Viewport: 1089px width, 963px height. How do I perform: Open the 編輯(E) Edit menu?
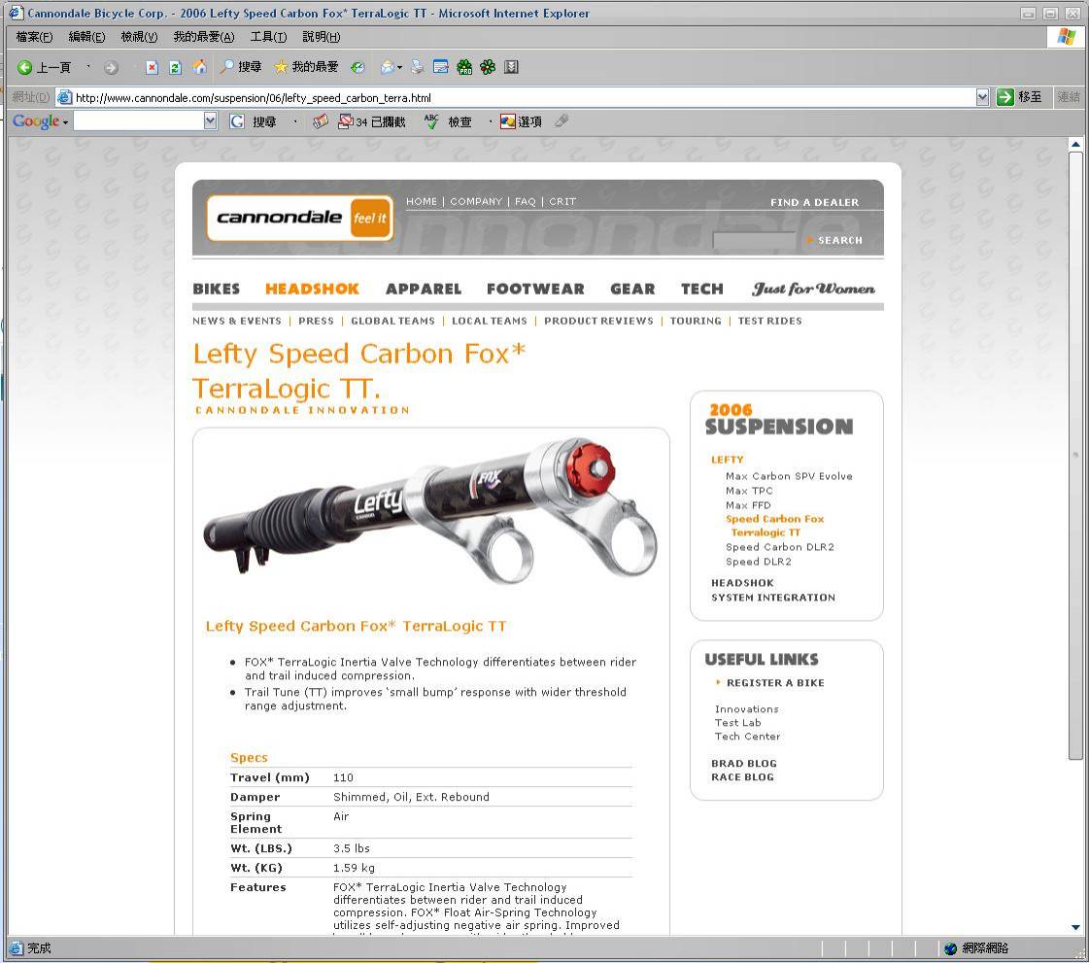coord(86,37)
